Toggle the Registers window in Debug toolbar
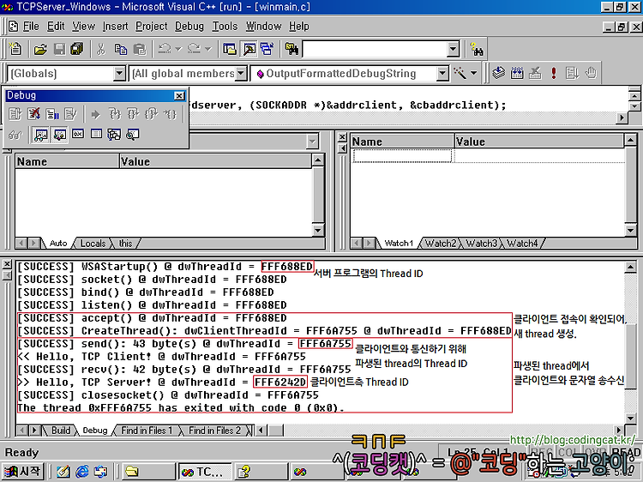Image resolution: width=643 pixels, height=482 pixels. 78,134
